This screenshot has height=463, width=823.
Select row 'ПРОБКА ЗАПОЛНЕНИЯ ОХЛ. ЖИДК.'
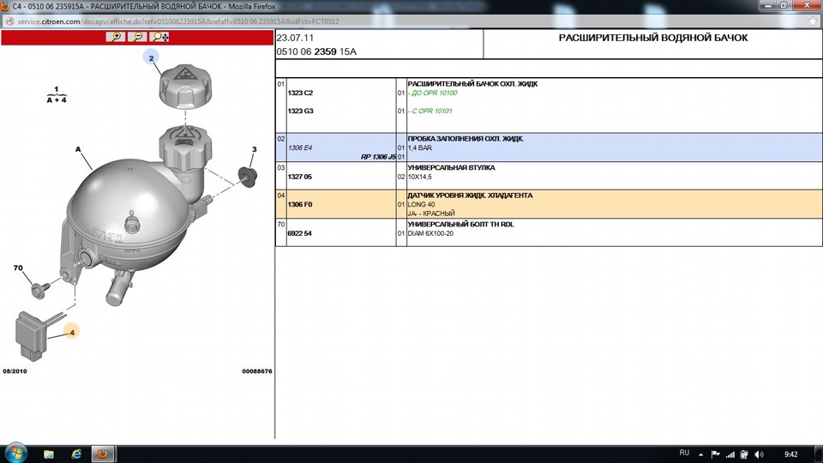click(549, 147)
